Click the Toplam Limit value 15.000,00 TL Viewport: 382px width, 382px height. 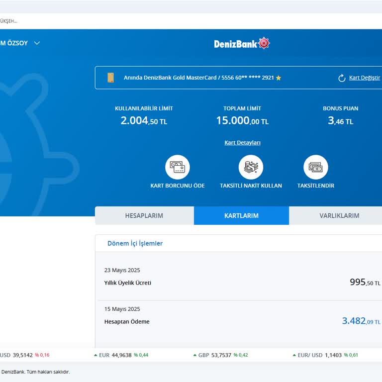coord(242,120)
